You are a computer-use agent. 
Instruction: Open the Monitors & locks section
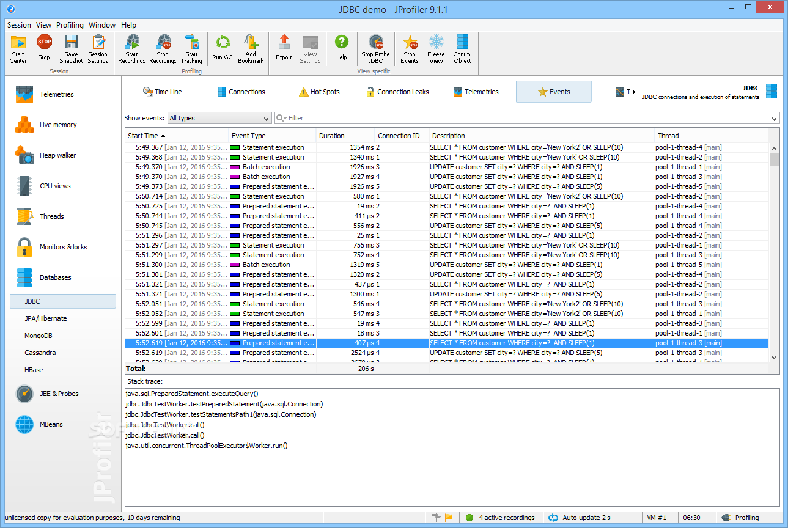click(63, 247)
